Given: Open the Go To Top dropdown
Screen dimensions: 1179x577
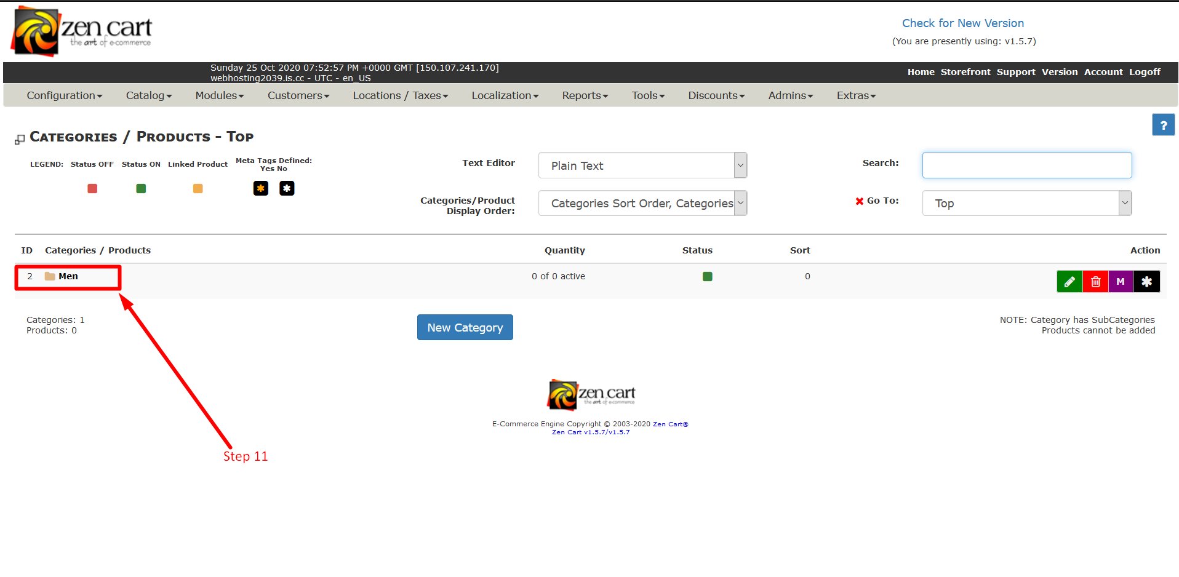Looking at the screenshot, I should tap(1026, 203).
